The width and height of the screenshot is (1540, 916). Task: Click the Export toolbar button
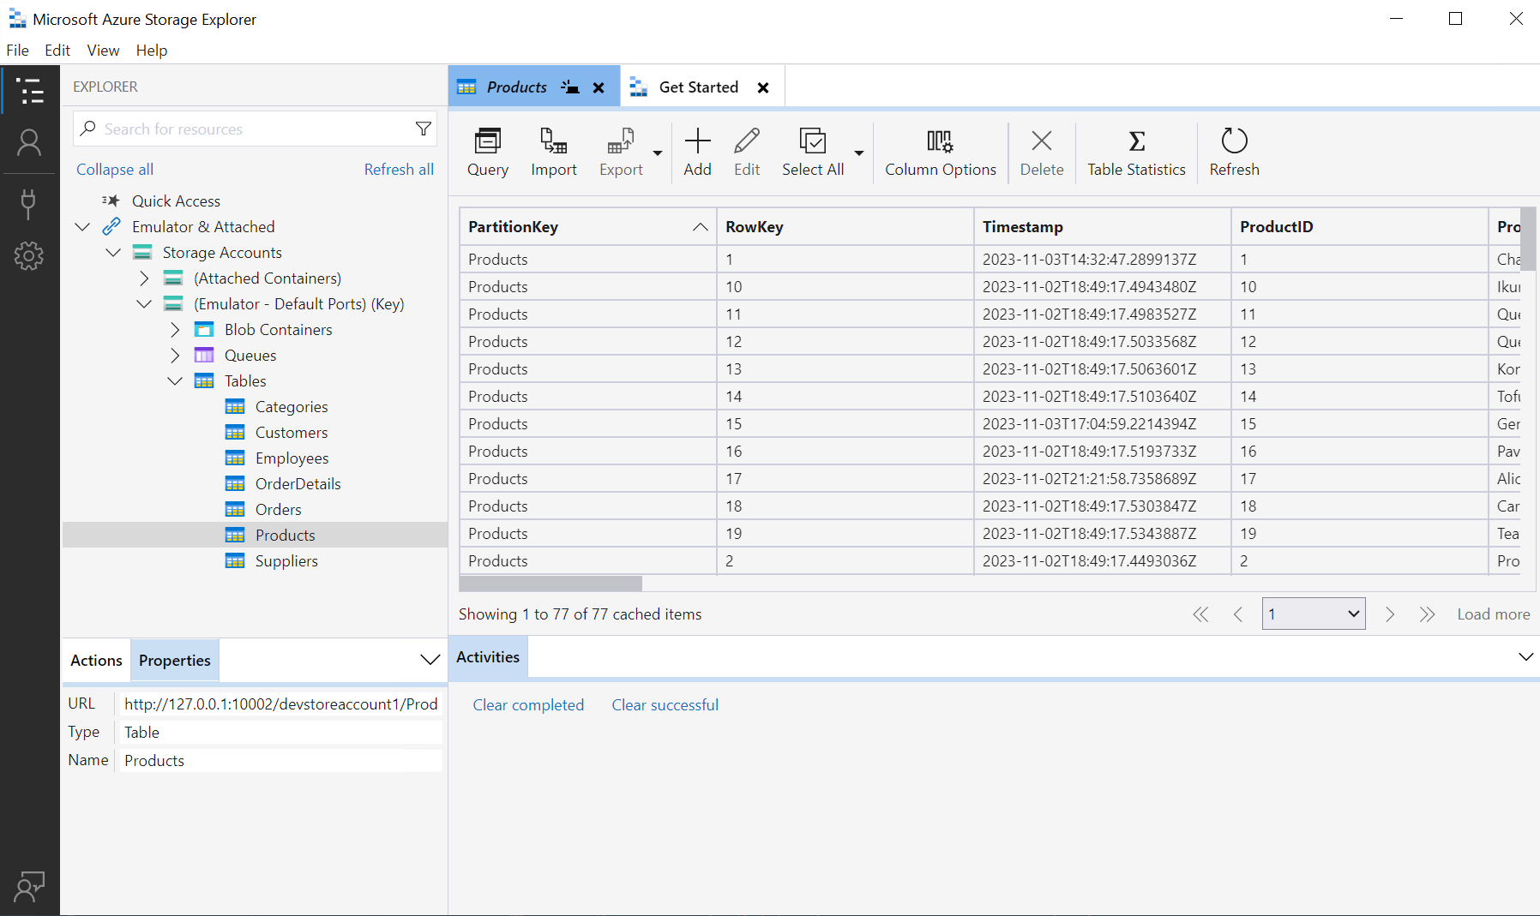pyautogui.click(x=621, y=152)
